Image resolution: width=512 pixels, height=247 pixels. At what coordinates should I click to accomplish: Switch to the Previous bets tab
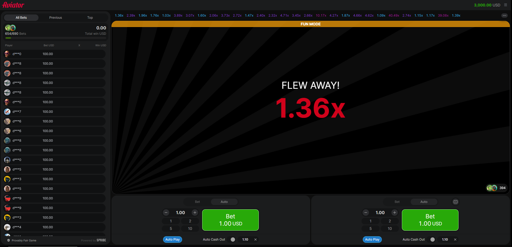click(x=56, y=18)
